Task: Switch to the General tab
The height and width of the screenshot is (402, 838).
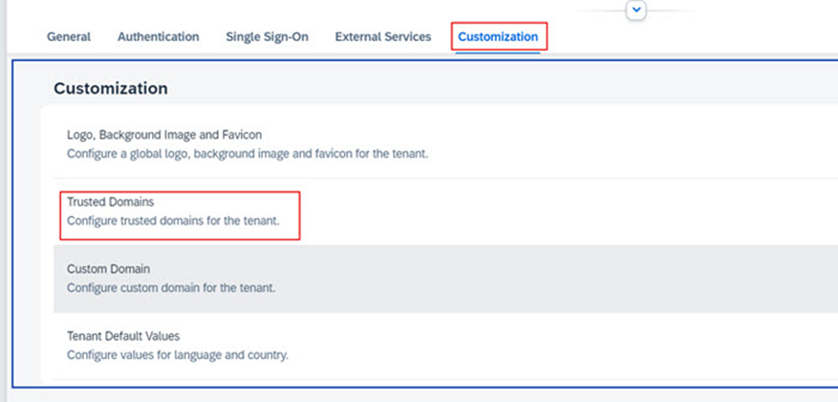Action: point(69,37)
